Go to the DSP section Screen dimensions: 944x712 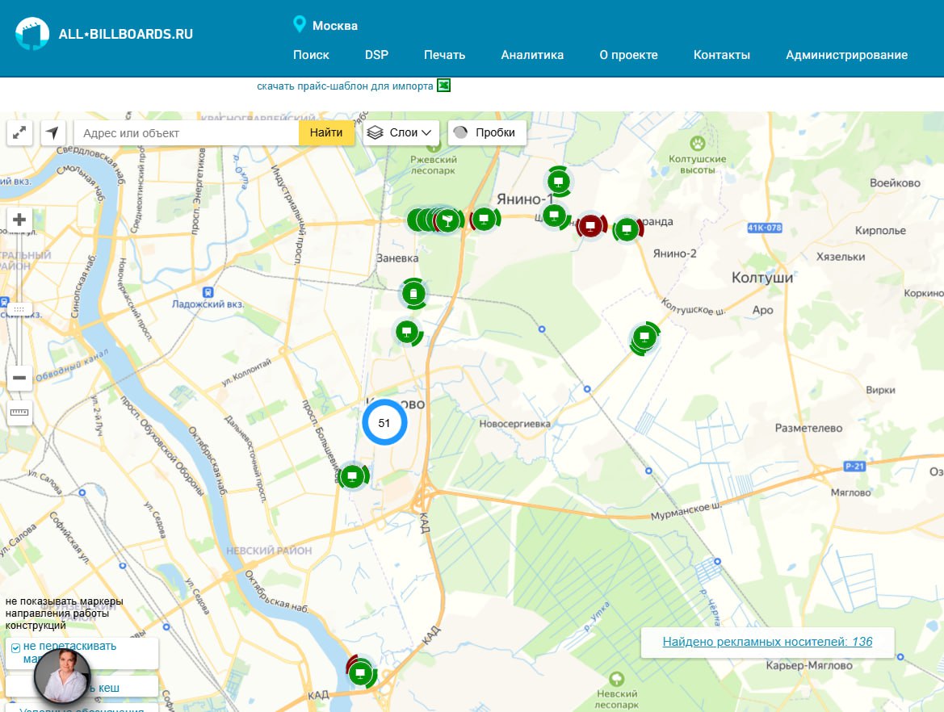[x=377, y=55]
